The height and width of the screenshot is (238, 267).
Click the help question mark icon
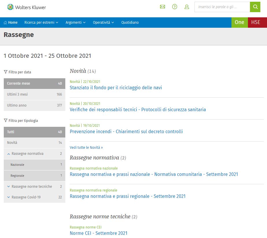click(175, 7)
